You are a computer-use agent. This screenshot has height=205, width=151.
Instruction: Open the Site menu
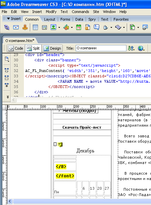[96, 12]
